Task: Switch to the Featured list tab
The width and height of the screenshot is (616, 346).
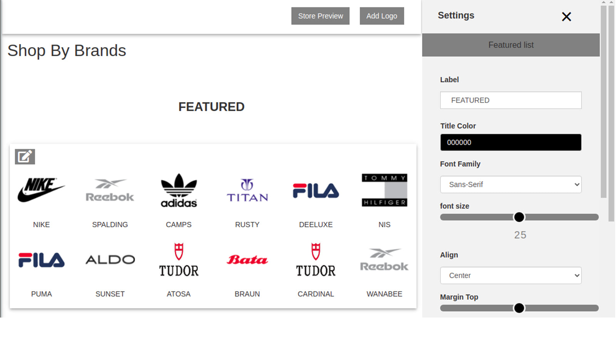Action: tap(511, 45)
